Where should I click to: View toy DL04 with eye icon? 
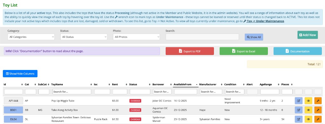(308, 119)
